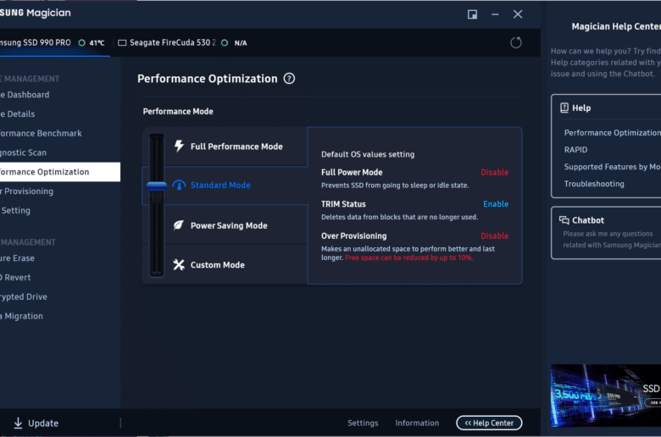Open Over Provisioning in the sidebar

tap(60, 191)
